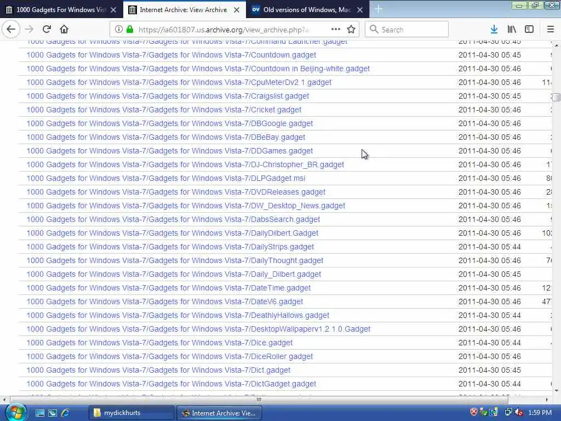Viewport: 561px width, 421px height.
Task: Bookmark this page with the star
Action: click(351, 30)
